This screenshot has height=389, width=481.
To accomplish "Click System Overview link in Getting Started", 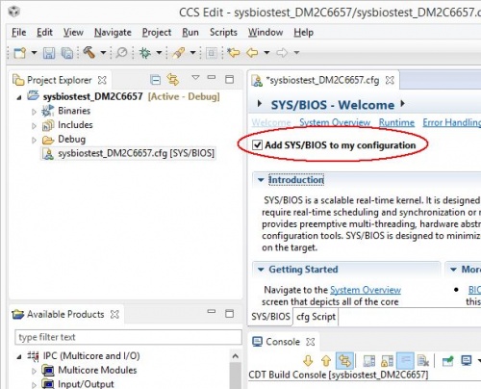I will tap(366, 290).
